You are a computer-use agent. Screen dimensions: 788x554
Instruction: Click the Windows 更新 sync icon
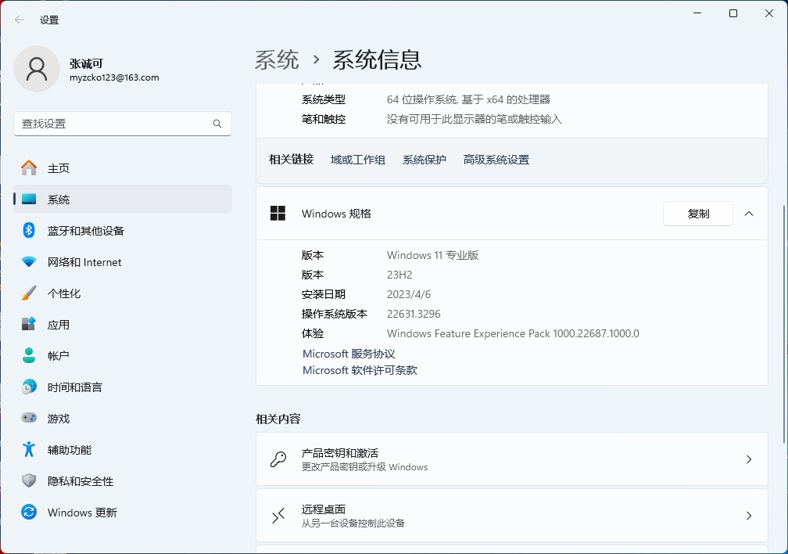29,512
